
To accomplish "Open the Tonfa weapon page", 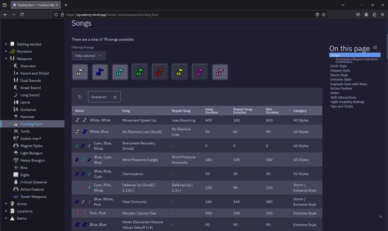I will click(25, 131).
